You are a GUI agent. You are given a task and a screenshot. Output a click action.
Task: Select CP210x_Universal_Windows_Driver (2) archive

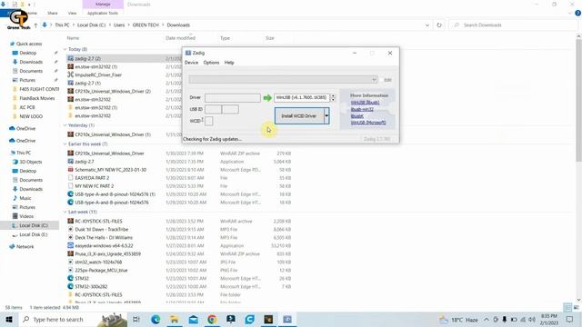tap(113, 91)
